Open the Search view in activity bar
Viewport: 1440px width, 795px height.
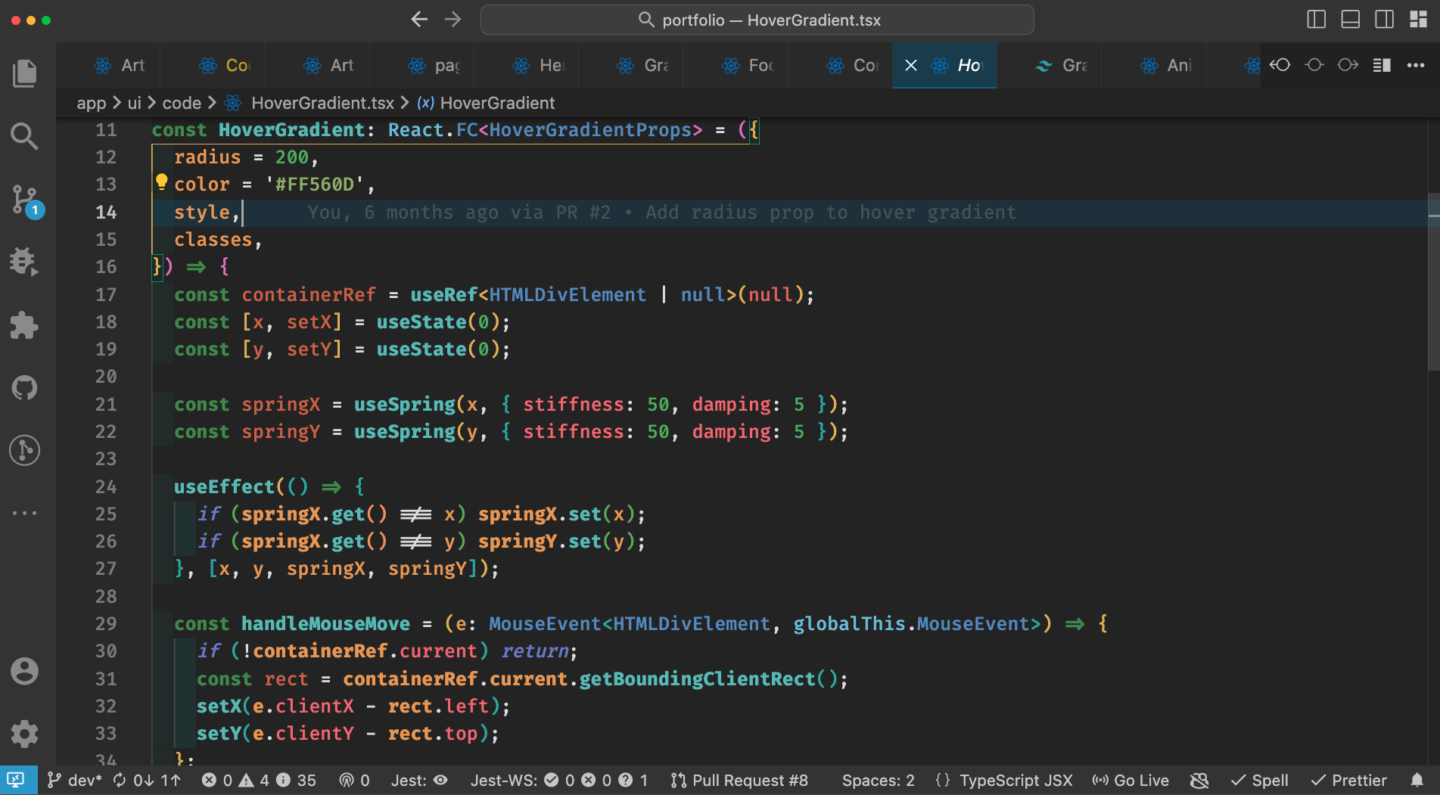click(x=24, y=137)
